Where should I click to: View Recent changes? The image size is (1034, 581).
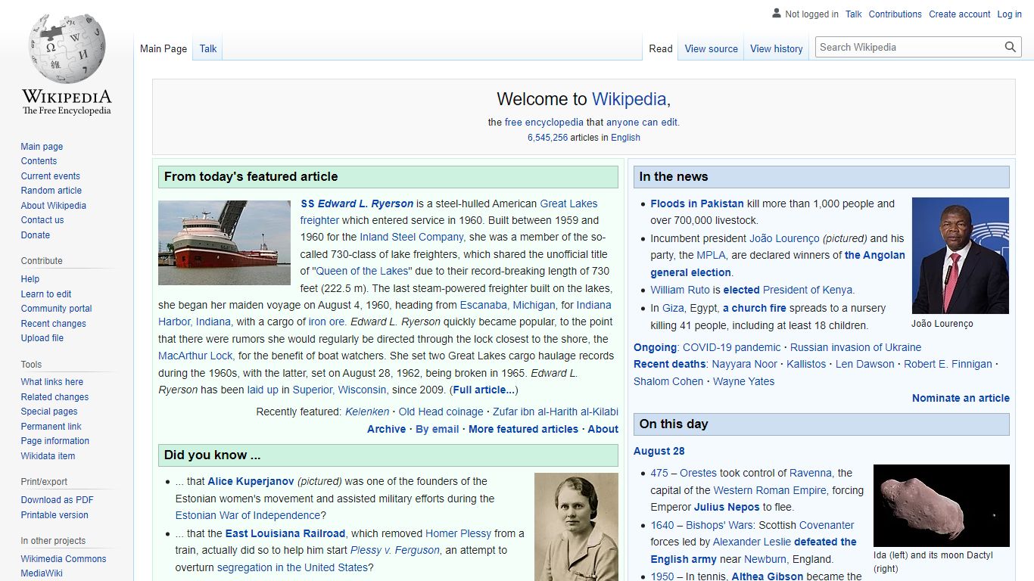point(54,324)
